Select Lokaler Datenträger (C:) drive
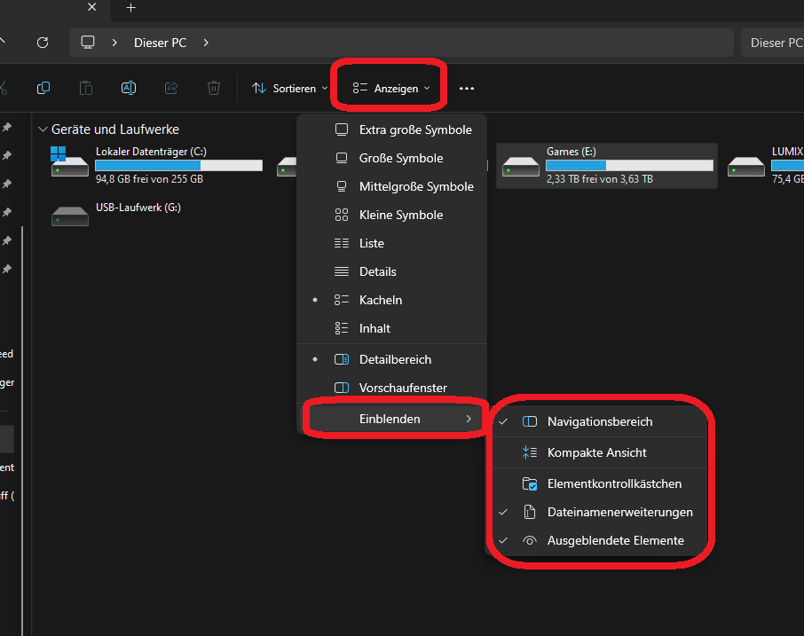804x636 pixels. 158,165
